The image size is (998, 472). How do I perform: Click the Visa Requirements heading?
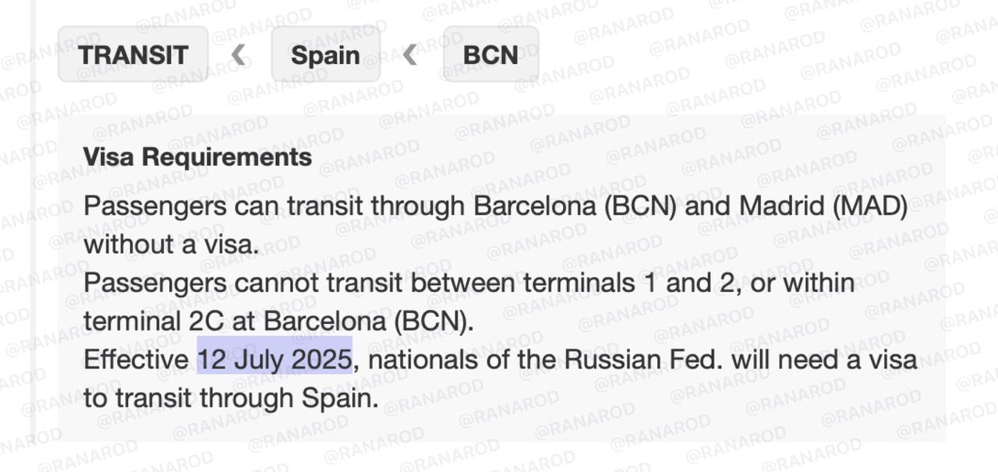point(197,157)
